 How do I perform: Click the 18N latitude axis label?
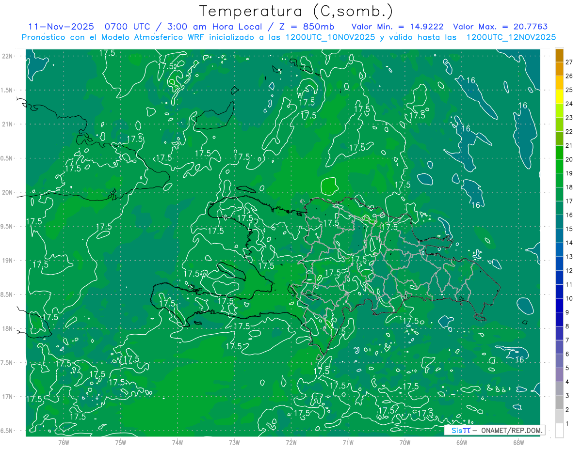[8, 329]
